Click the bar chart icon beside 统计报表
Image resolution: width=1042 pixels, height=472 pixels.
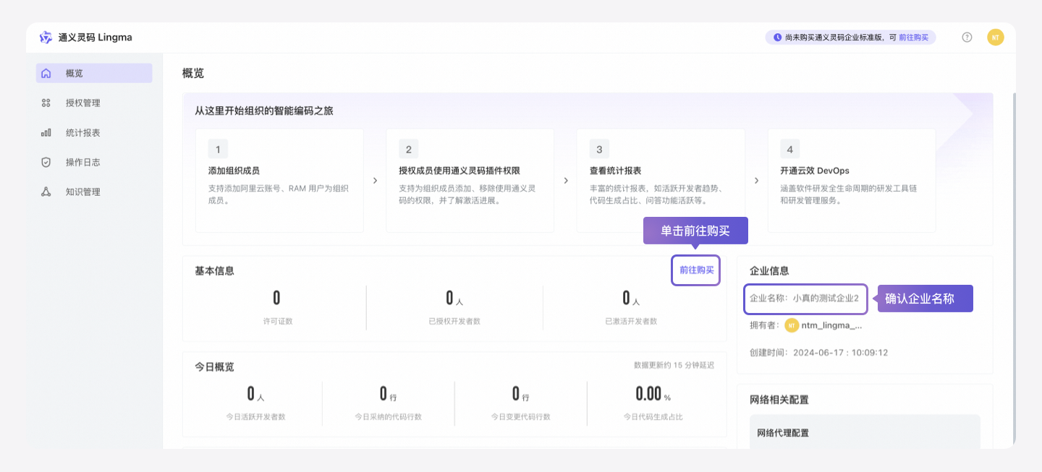(46, 133)
